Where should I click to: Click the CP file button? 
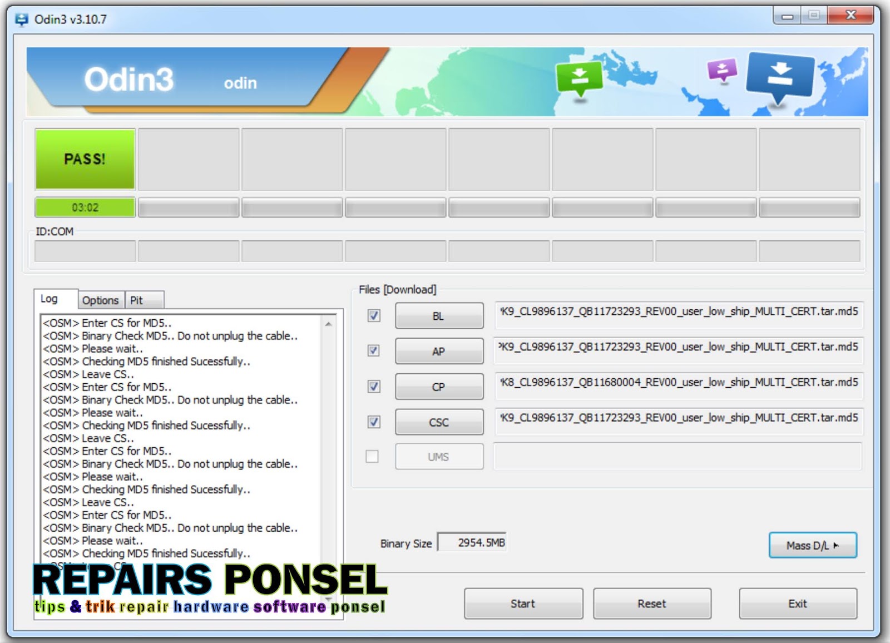tap(439, 387)
